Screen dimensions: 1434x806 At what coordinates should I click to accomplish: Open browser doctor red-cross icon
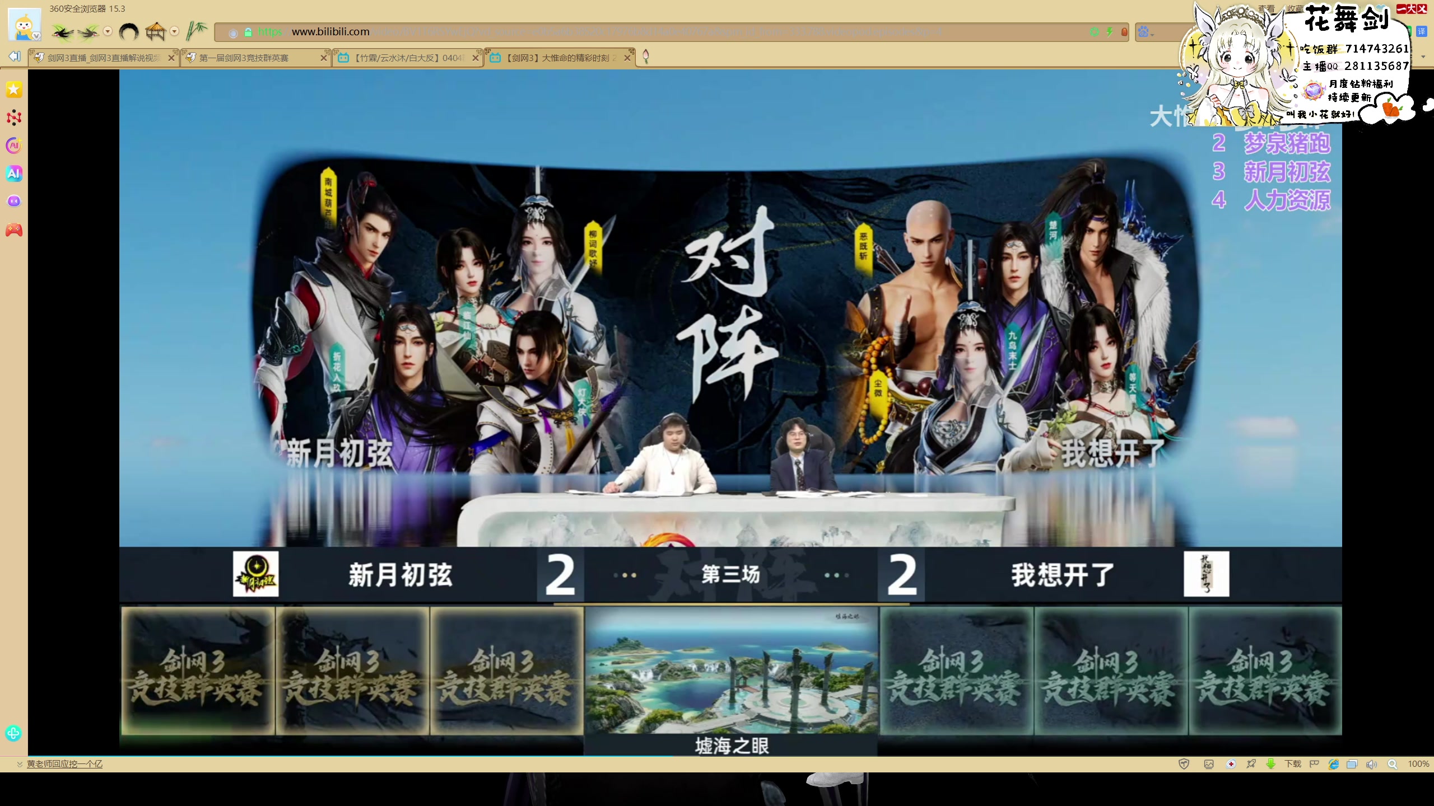coord(1231,764)
